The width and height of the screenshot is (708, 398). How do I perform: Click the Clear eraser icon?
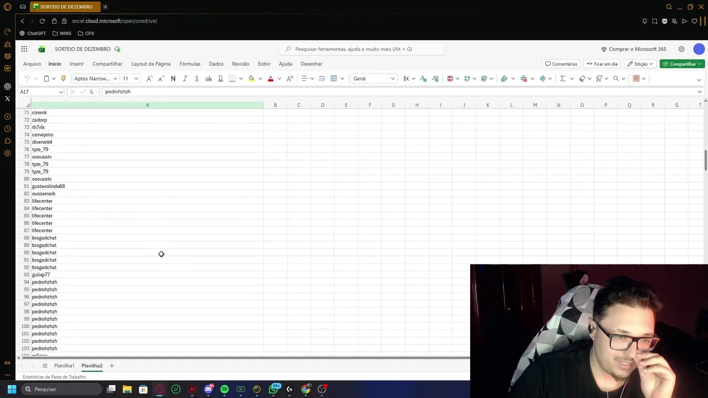pyautogui.click(x=582, y=78)
